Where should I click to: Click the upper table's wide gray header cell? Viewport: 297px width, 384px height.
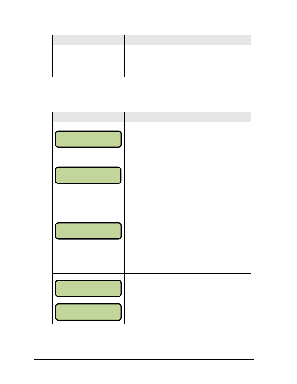188,40
